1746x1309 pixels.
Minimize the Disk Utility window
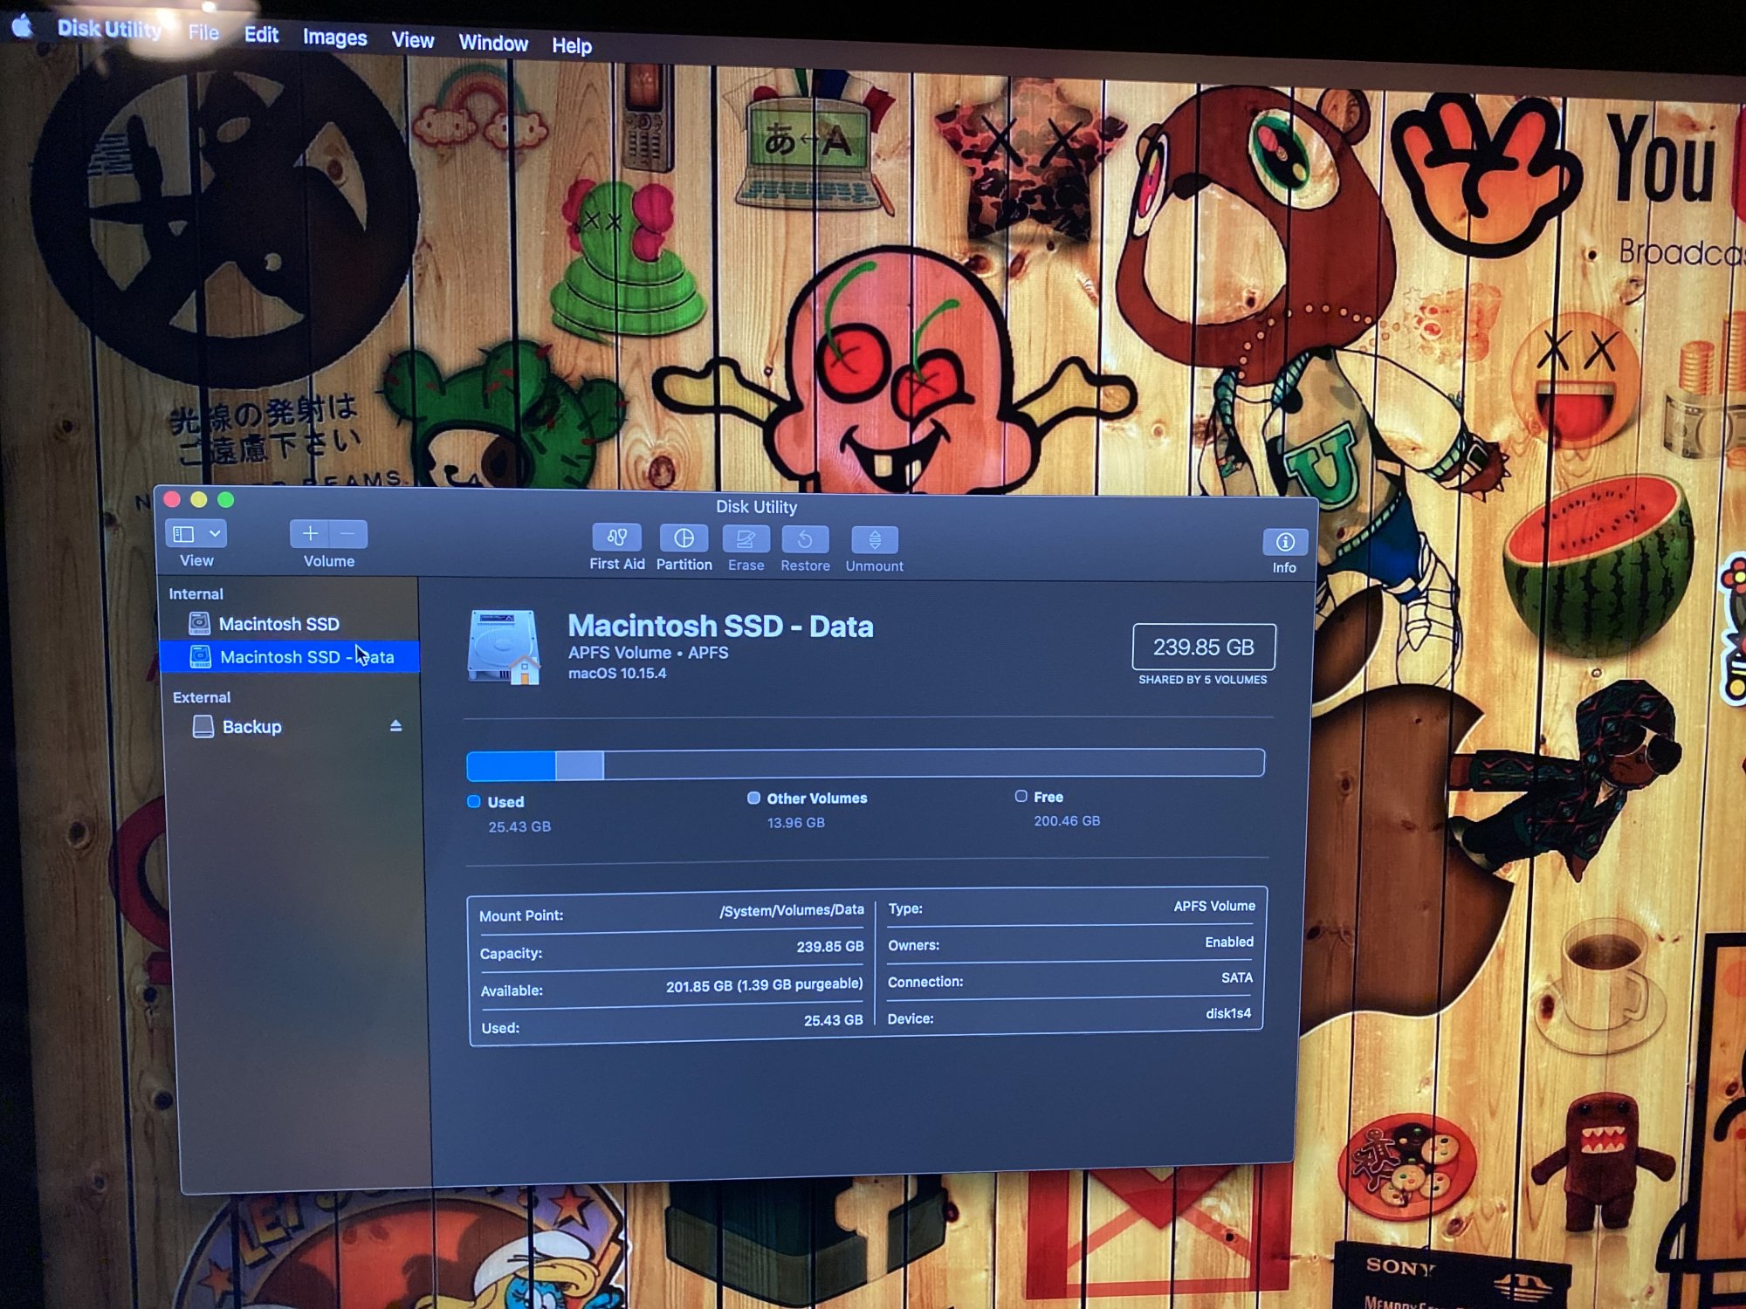coord(199,499)
